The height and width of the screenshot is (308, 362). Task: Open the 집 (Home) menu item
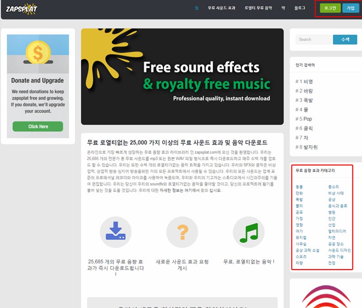point(196,8)
